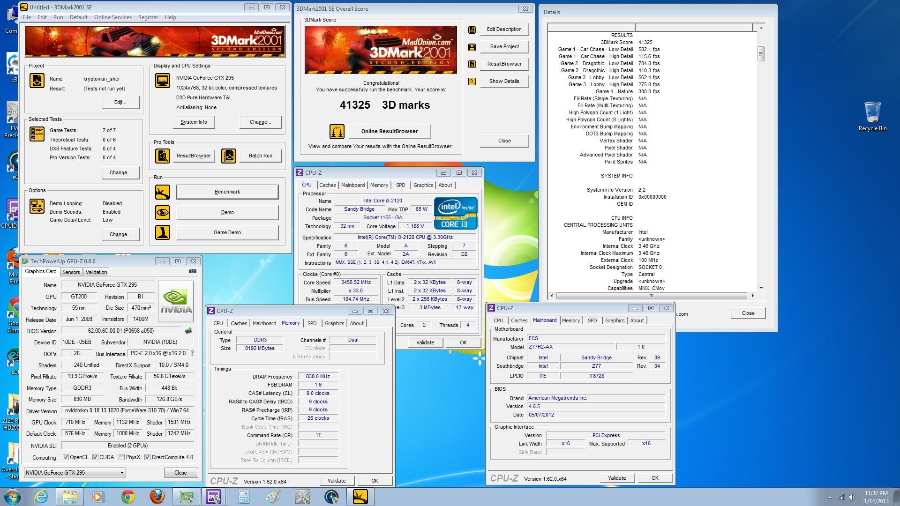Click the Details window horizontal scrollbar
The height and width of the screenshot is (506, 900).
click(x=651, y=296)
